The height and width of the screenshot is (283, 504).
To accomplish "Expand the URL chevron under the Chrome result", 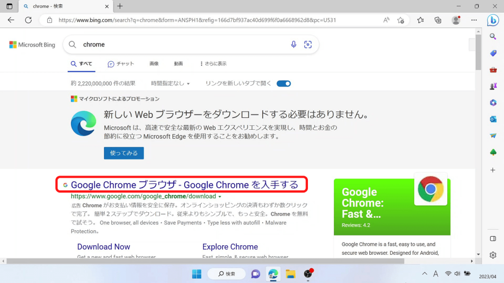I will tap(220, 196).
